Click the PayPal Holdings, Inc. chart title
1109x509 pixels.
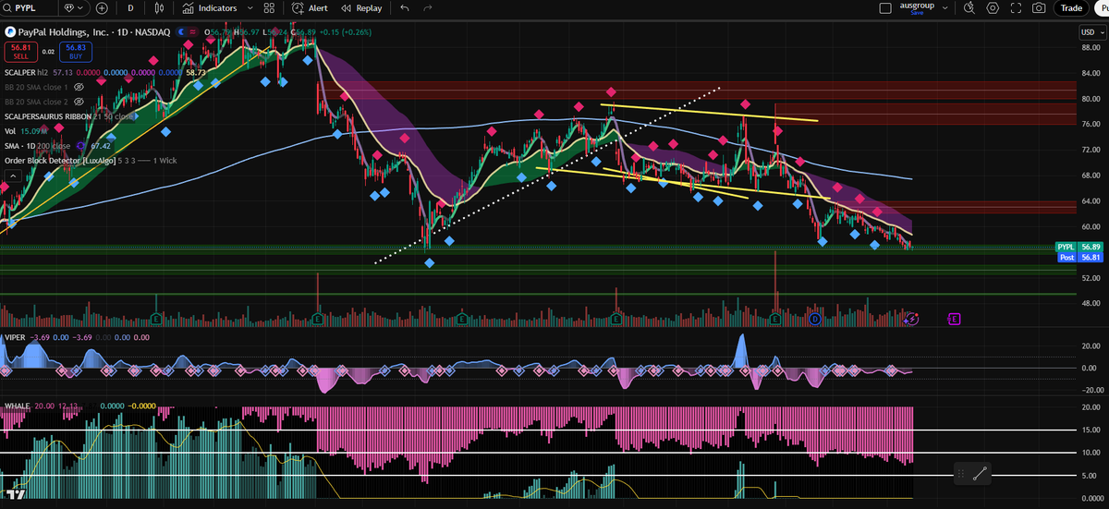pyautogui.click(x=93, y=32)
